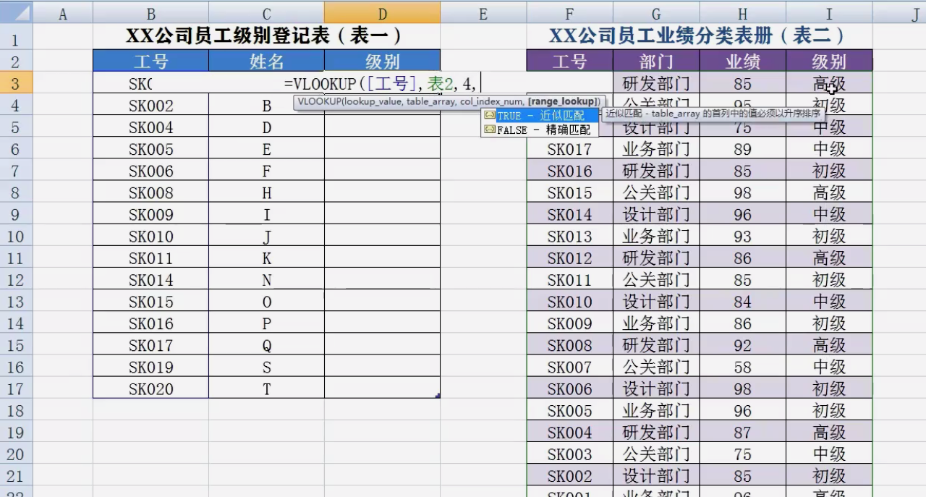Click the cell being edited with VLOOKUP formula
This screenshot has width=926, height=497.
pyautogui.click(x=383, y=83)
